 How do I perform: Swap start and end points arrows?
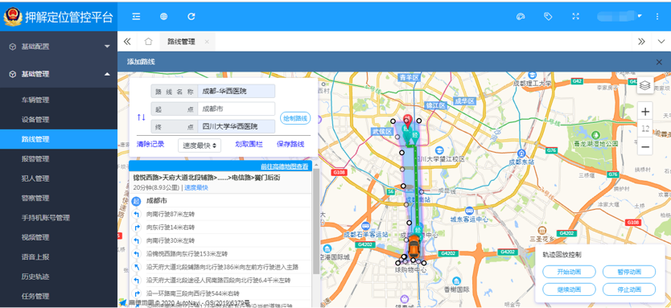pos(142,117)
